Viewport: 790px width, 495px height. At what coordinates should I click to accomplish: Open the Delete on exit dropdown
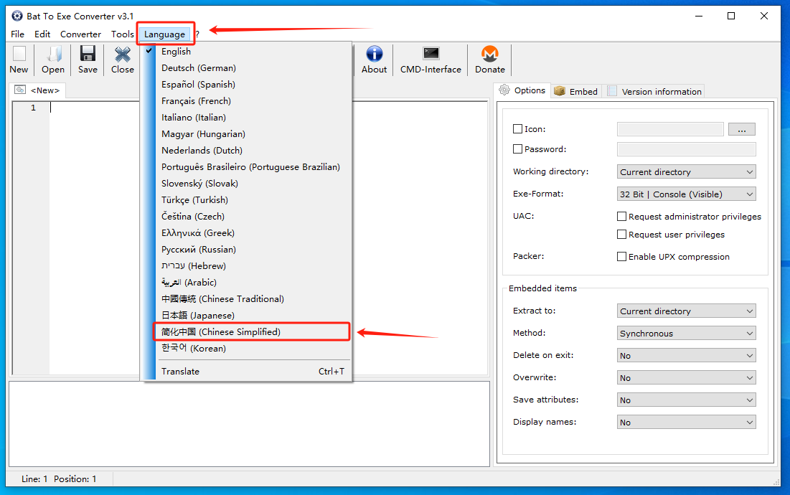[686, 356]
